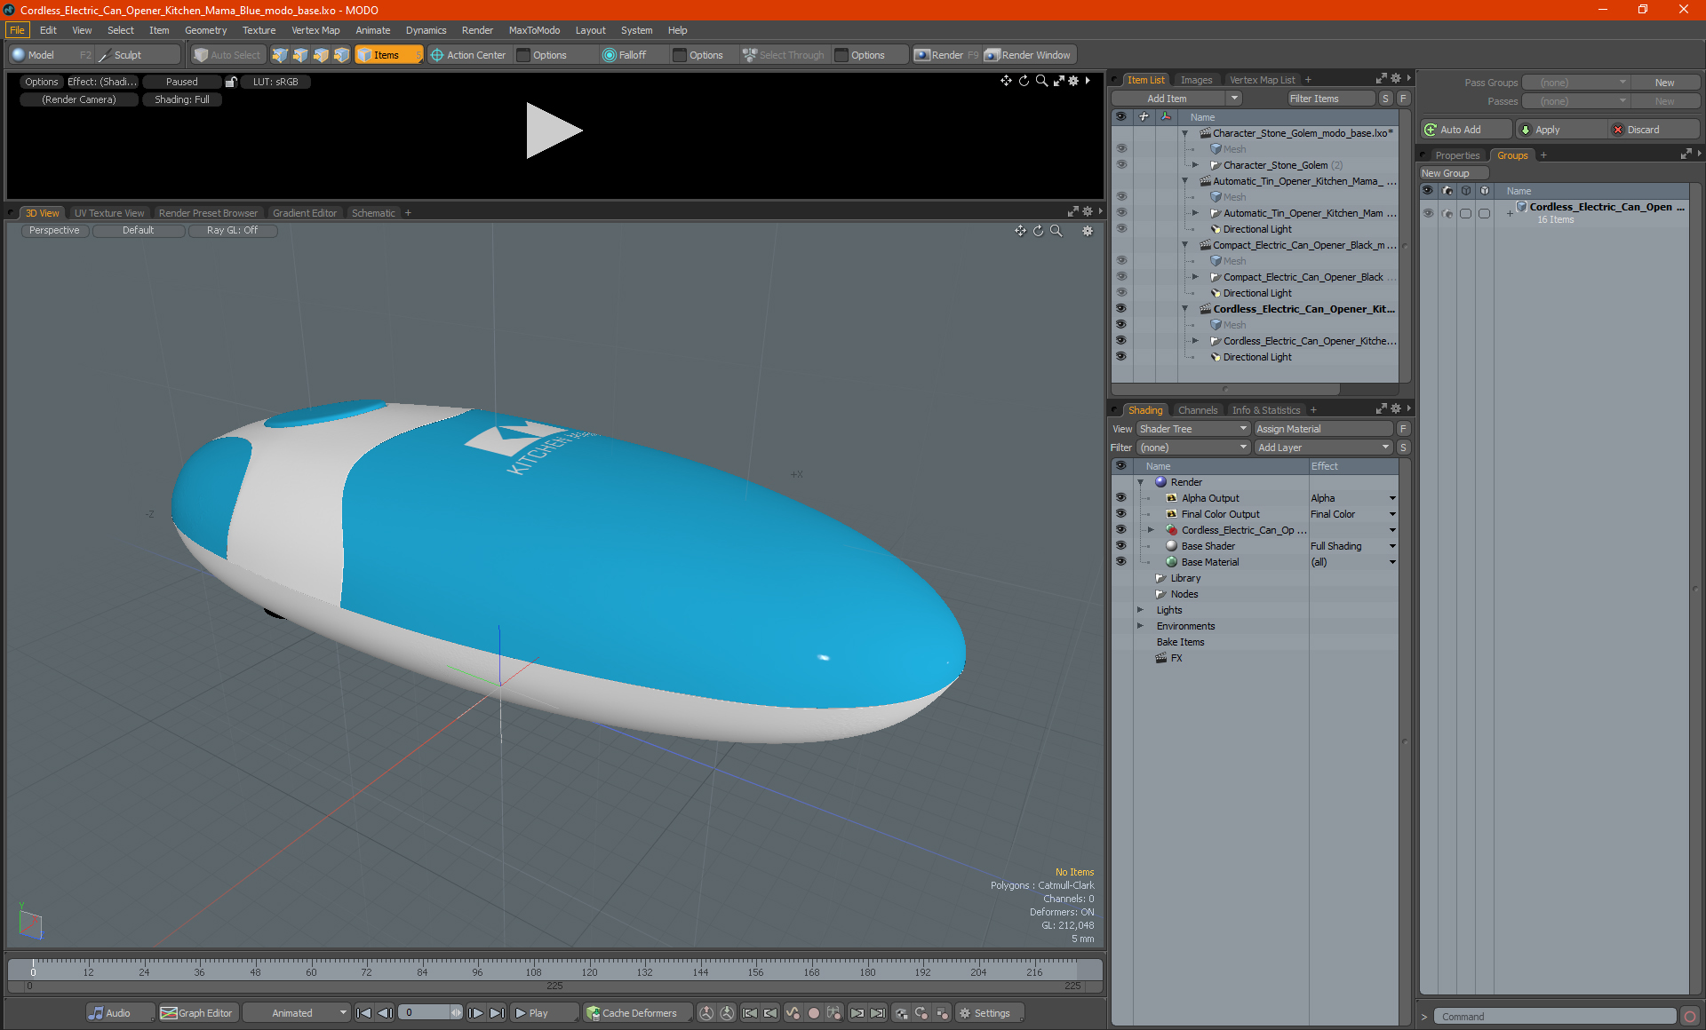
Task: Click 3D viewport pan move icon
Action: 1020,231
